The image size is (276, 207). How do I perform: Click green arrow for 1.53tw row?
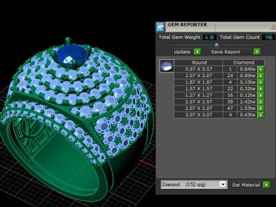tap(260, 108)
